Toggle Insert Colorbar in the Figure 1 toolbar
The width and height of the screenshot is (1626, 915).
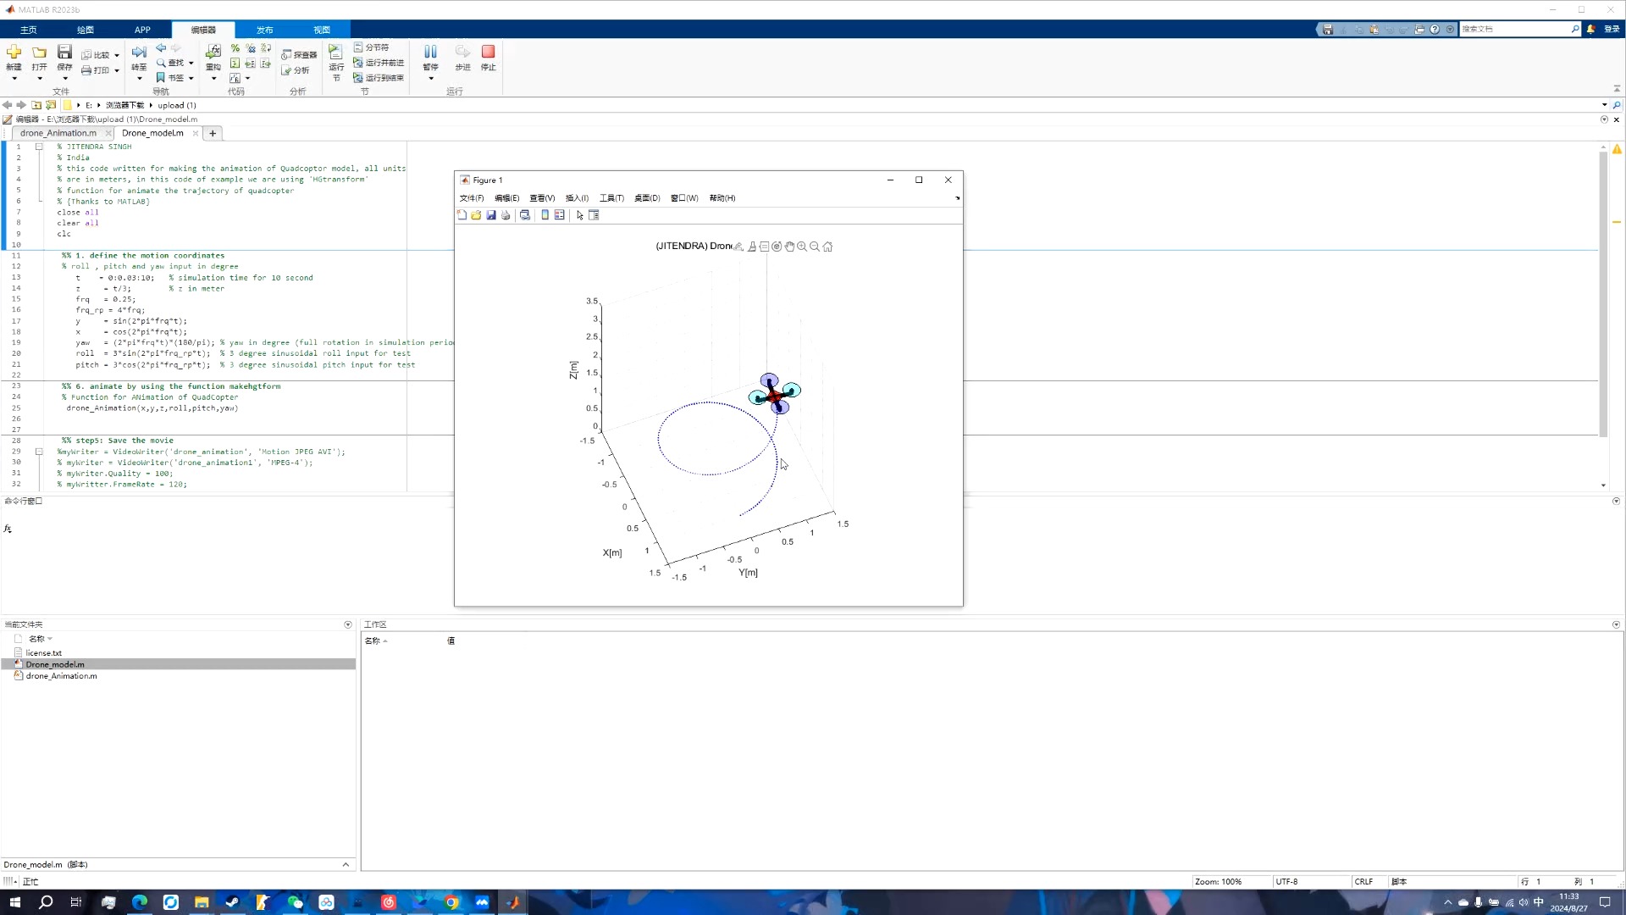[x=545, y=215]
